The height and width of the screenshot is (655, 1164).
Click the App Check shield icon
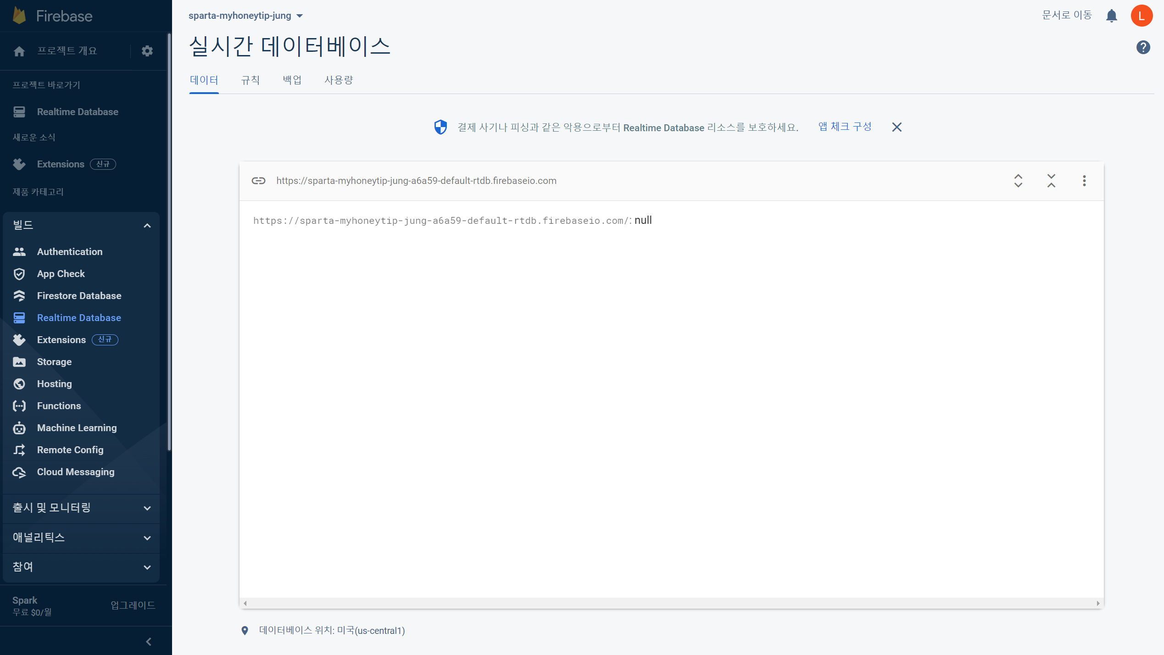[x=19, y=274]
